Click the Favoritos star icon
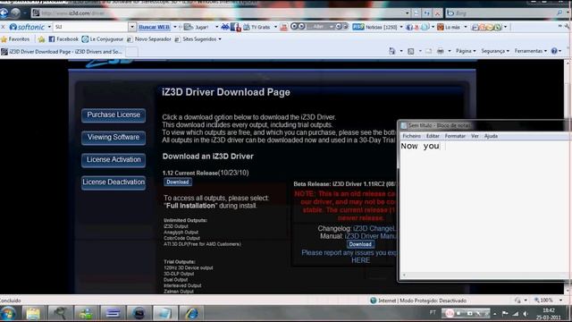 4,39
